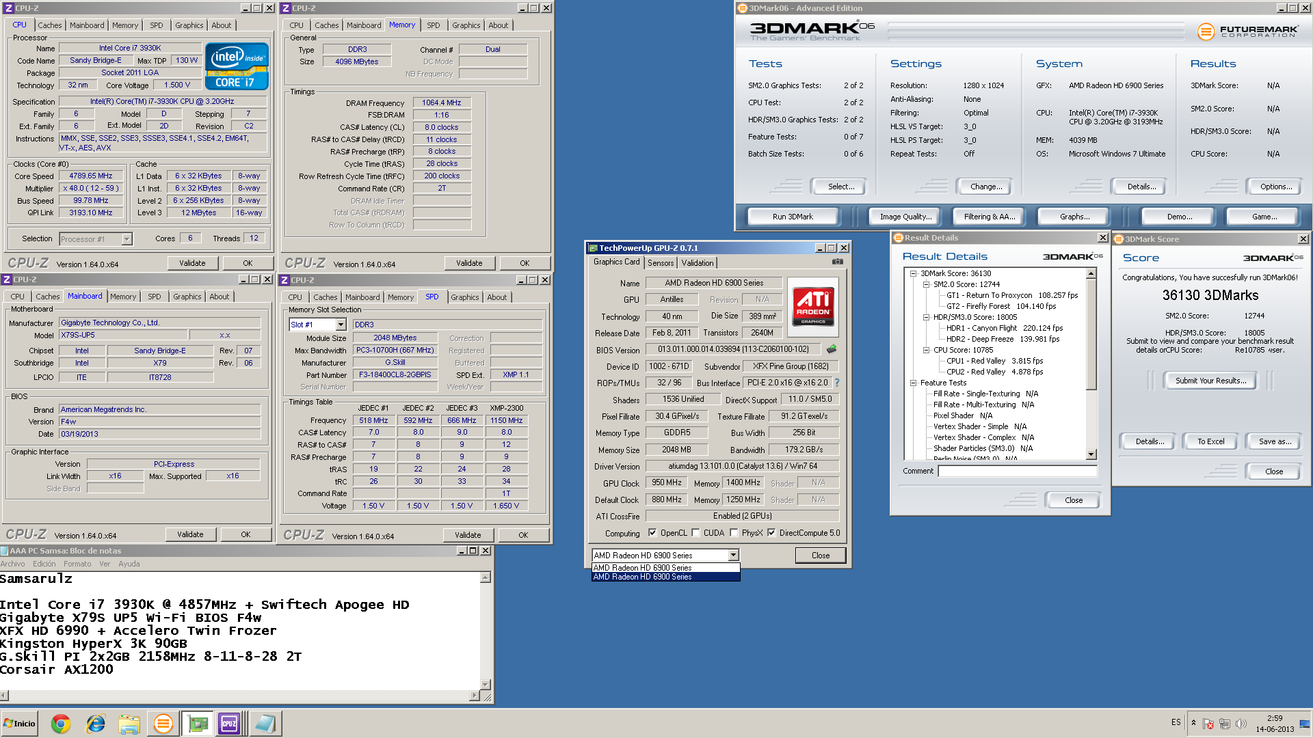
Task: Open the GPU selection dropdown arrow in GPU-Z
Action: (x=733, y=556)
